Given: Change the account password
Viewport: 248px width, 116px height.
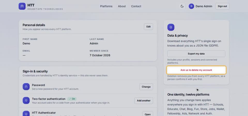Looking at the screenshot, I should pyautogui.click(x=146, y=87).
